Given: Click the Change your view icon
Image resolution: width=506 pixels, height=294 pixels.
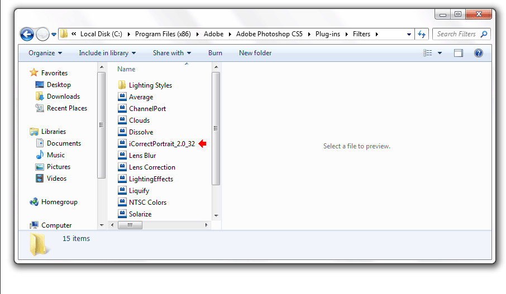Looking at the screenshot, I should 428,53.
